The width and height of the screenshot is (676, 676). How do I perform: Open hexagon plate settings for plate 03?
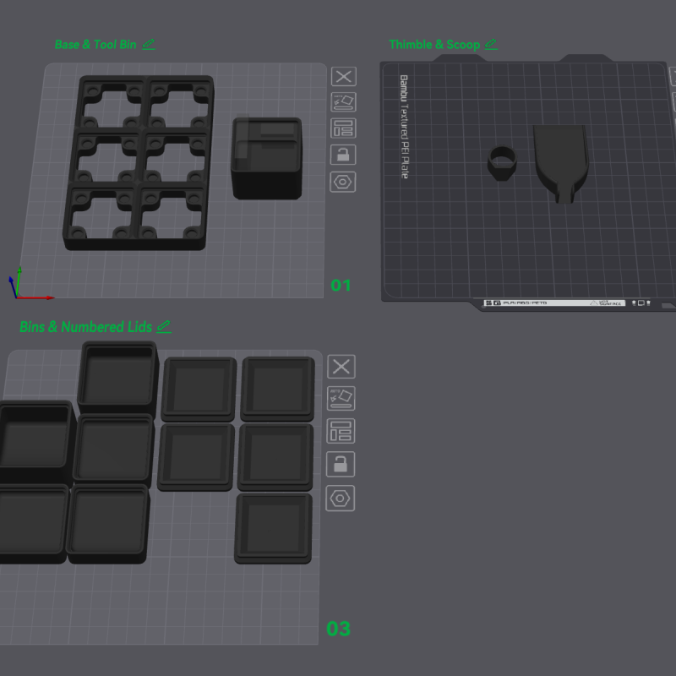(341, 498)
